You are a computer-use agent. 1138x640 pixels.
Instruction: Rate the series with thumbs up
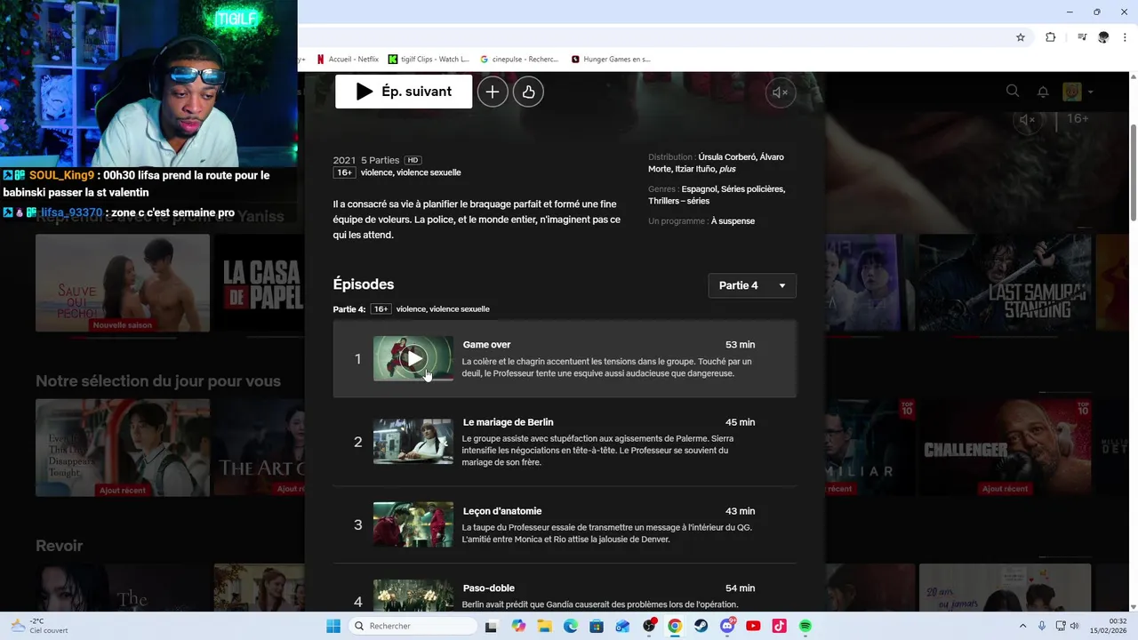pyautogui.click(x=528, y=92)
